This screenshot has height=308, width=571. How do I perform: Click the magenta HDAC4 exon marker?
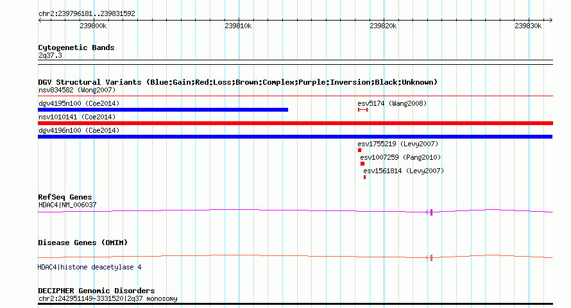click(x=432, y=212)
